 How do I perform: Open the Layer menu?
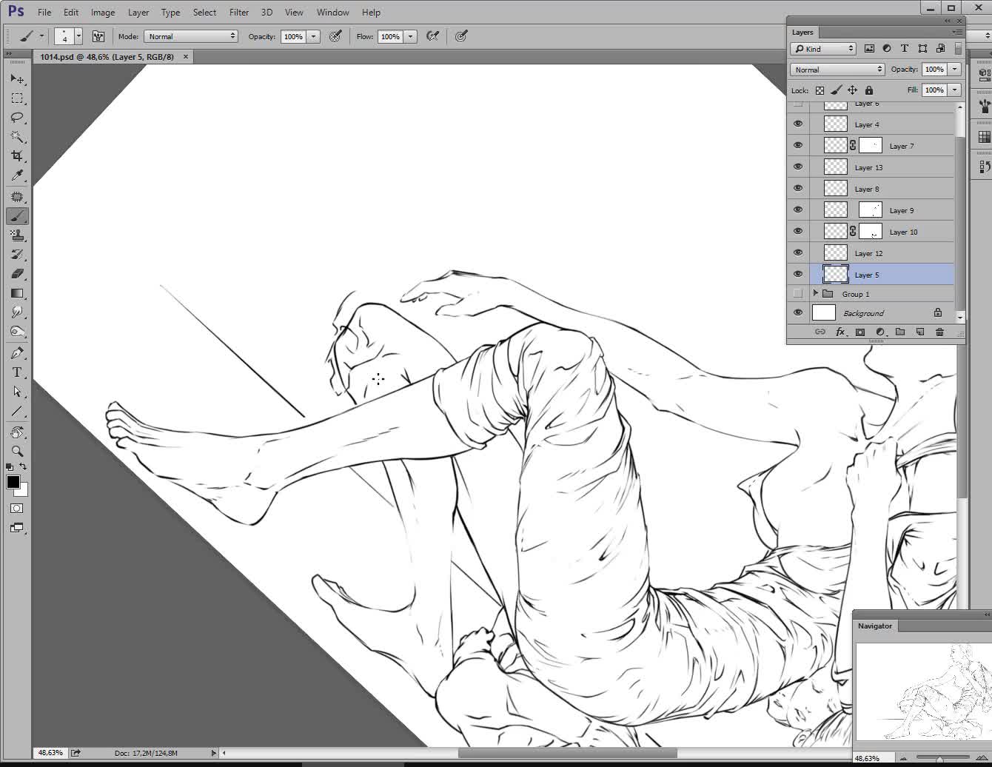pos(138,12)
